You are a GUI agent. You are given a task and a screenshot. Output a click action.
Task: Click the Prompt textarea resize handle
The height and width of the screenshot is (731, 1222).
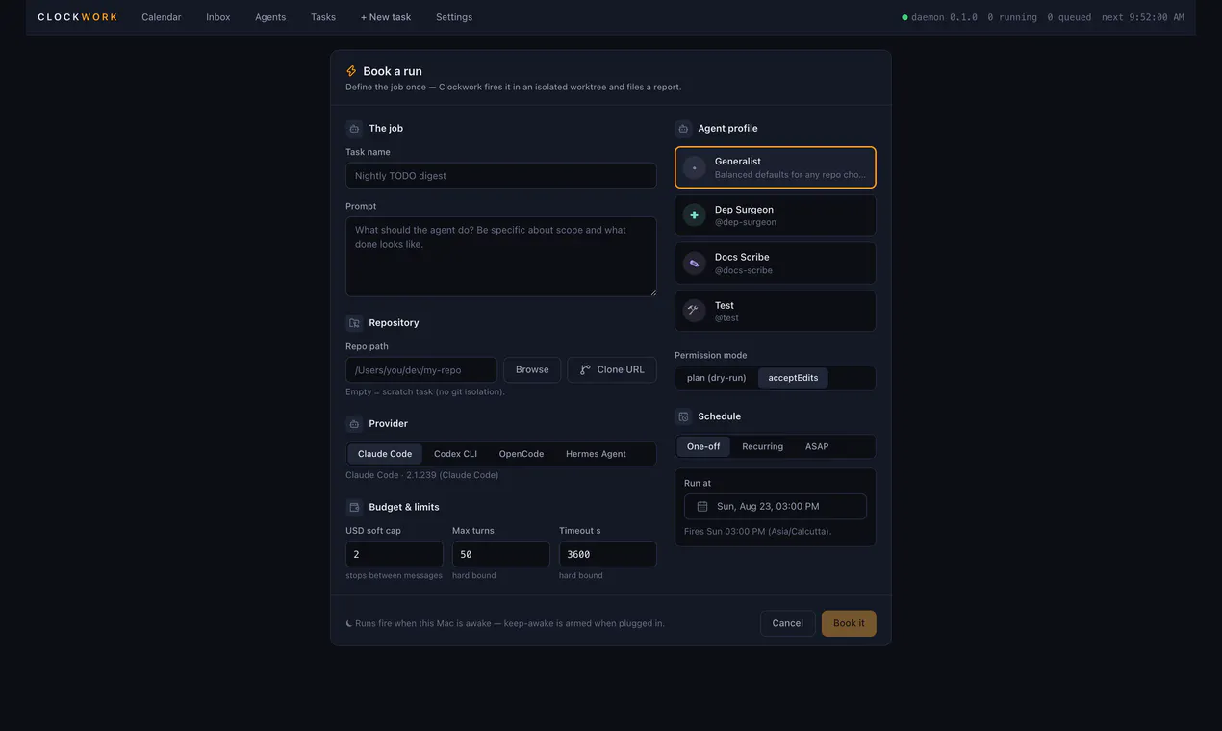point(652,291)
